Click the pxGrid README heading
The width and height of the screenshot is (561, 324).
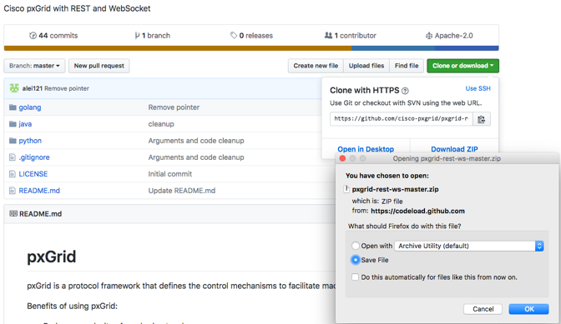(x=52, y=257)
